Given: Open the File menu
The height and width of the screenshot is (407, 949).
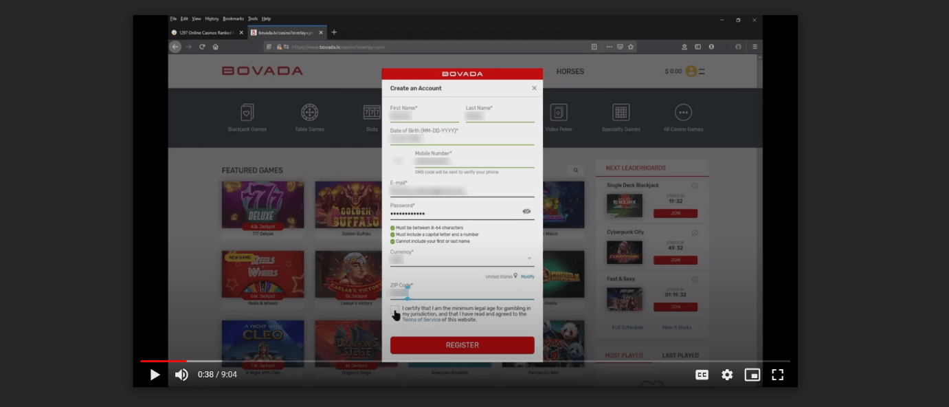Looking at the screenshot, I should [x=173, y=19].
